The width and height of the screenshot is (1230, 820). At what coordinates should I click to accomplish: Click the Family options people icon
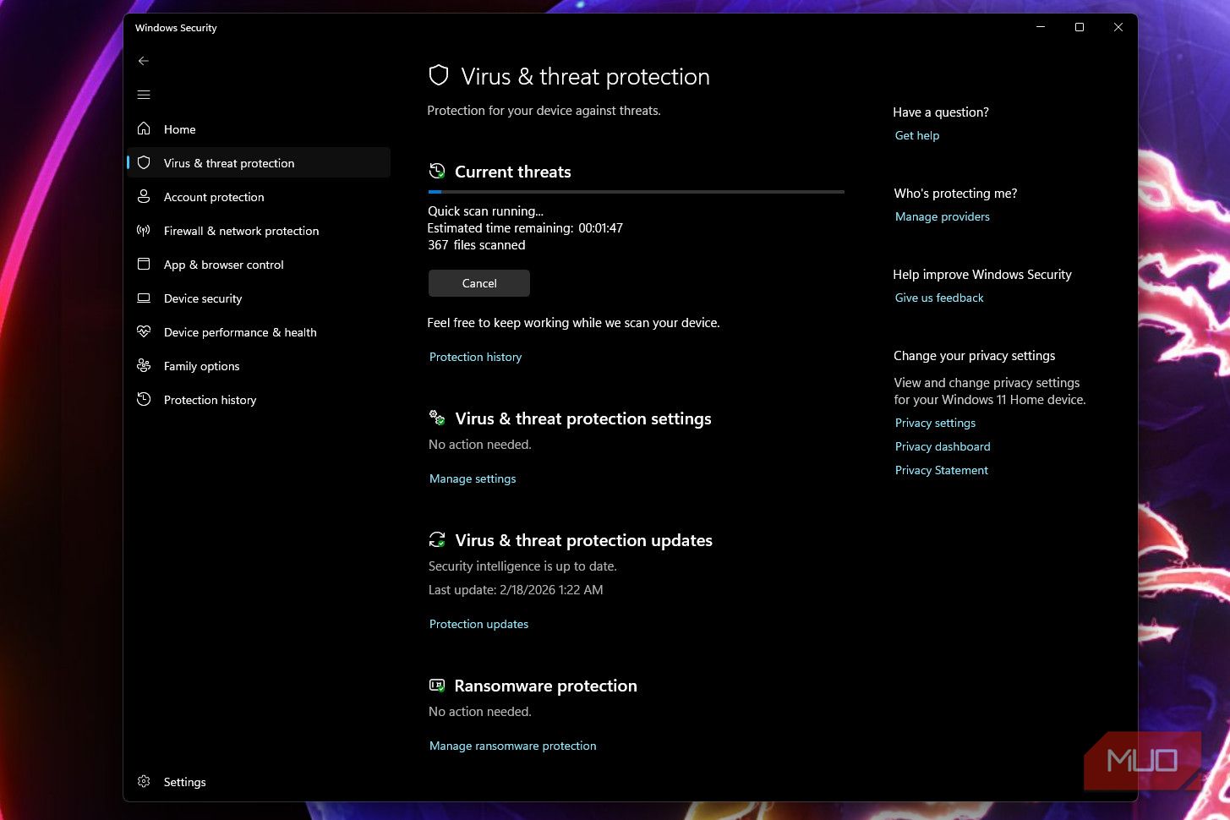(144, 365)
